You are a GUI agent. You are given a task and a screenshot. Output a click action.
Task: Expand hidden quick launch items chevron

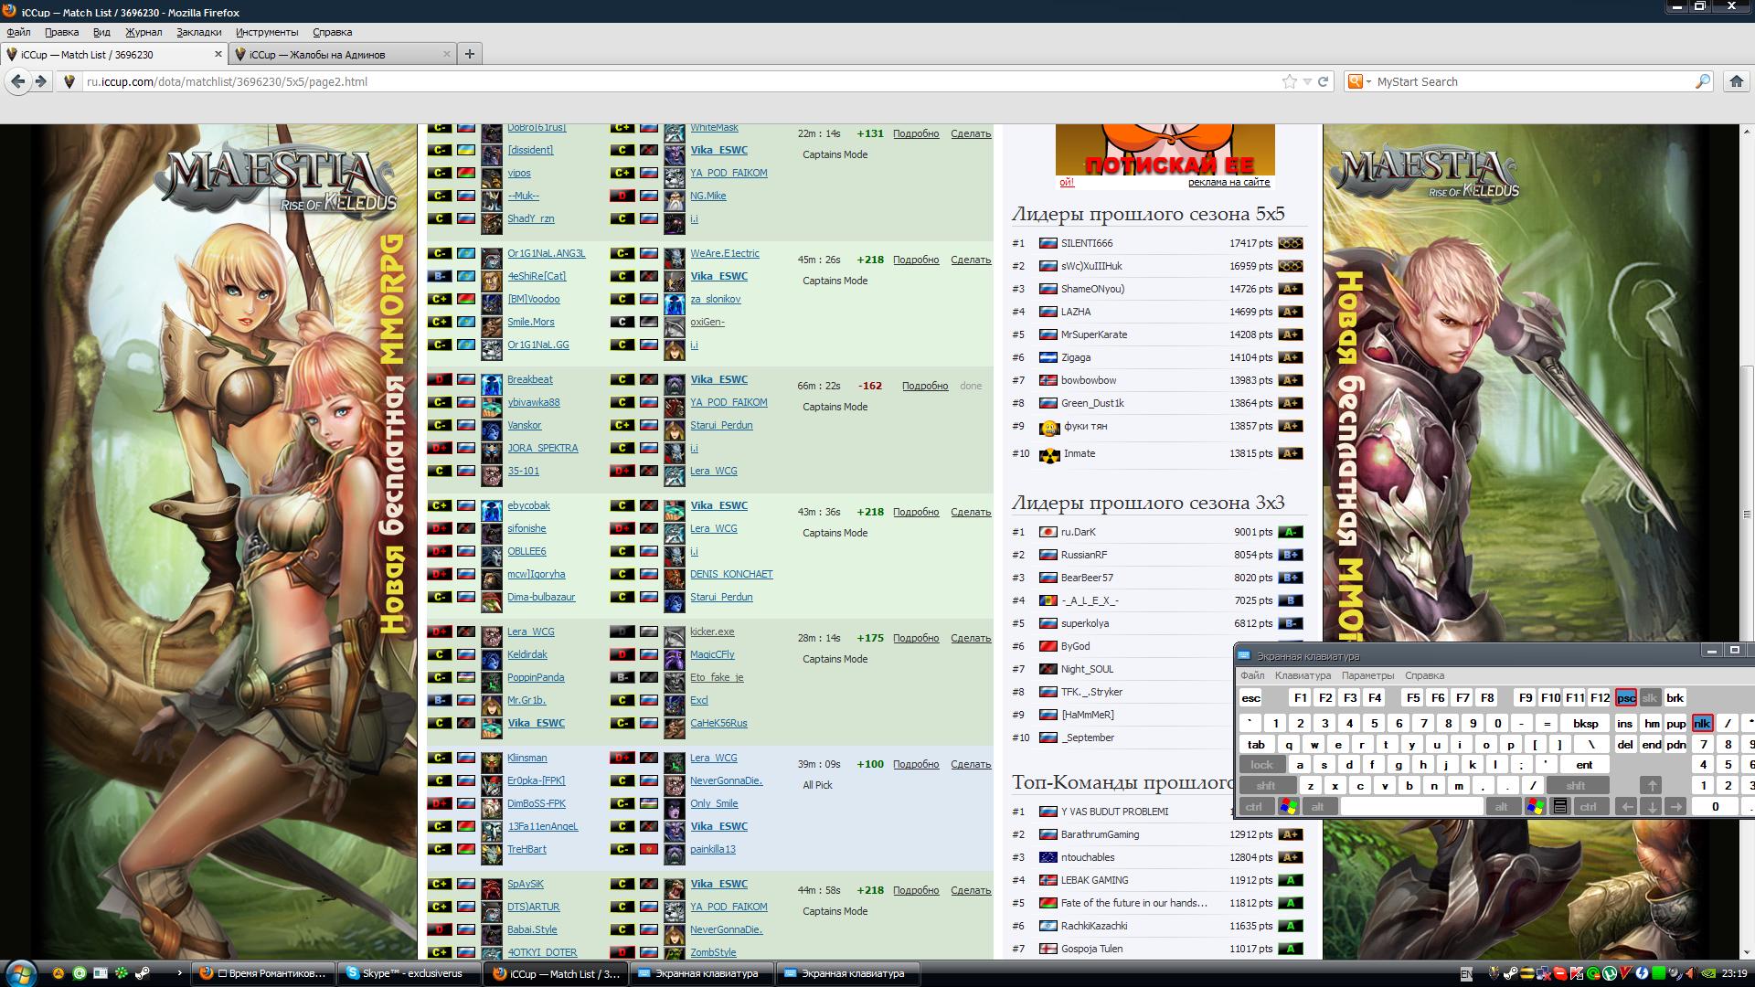179,973
